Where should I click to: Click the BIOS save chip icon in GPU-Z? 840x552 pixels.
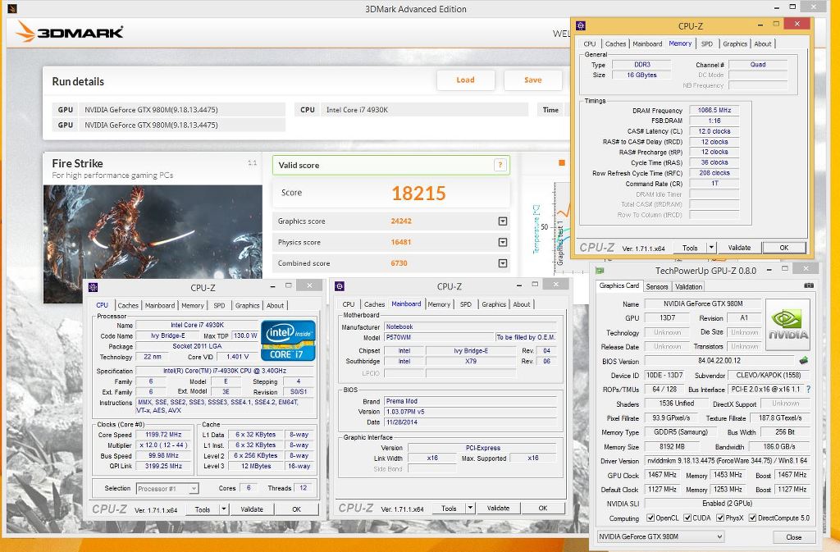tap(803, 361)
